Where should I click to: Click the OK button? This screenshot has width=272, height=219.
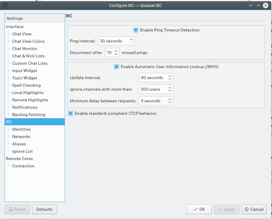pos(199,209)
